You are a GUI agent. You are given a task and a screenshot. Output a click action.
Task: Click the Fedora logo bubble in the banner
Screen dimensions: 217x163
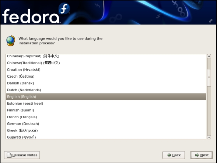(x=64, y=9)
